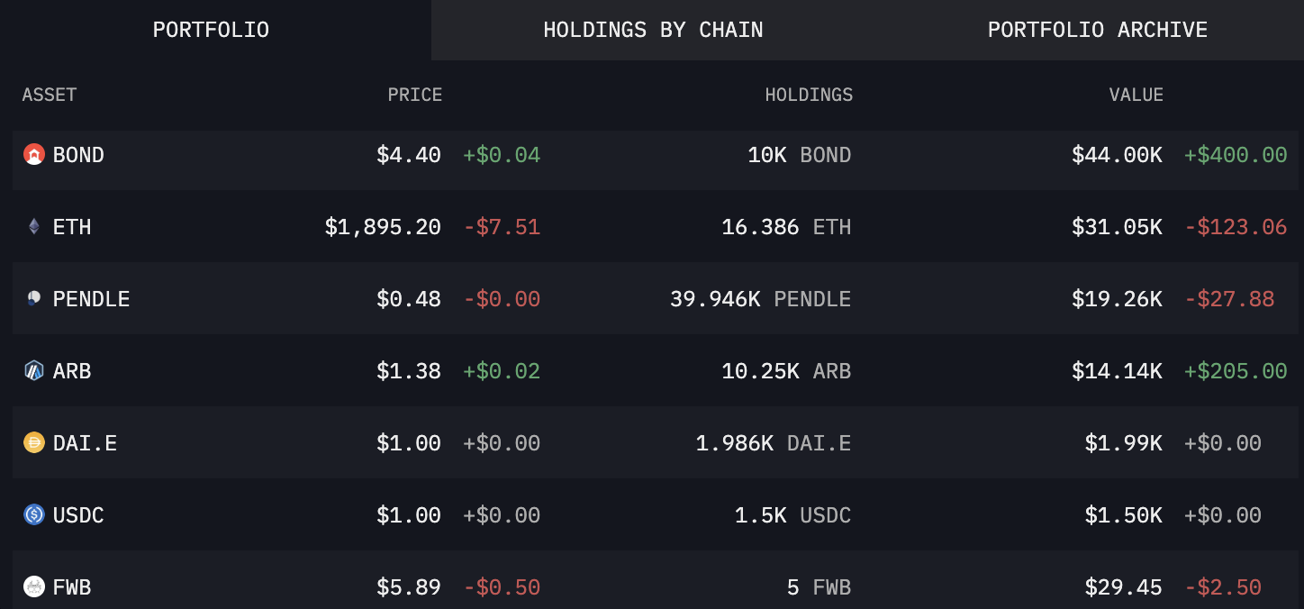Open the Portfolio Archive tab

tap(1097, 30)
